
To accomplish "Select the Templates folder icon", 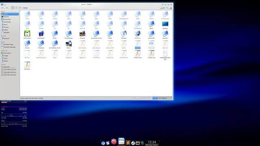I will [41, 43].
